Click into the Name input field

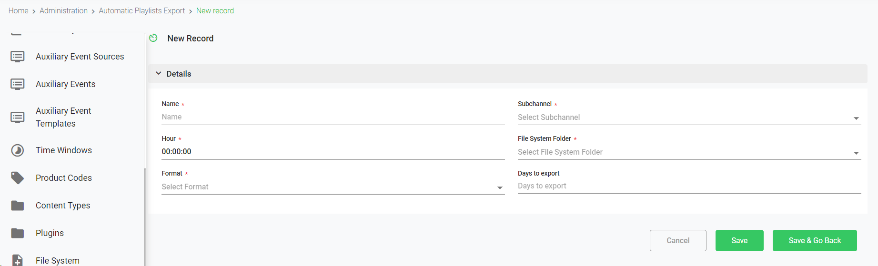click(x=333, y=117)
